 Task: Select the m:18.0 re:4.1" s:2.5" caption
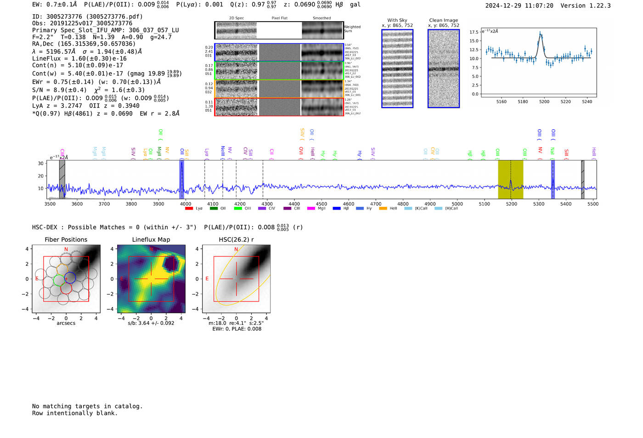click(x=236, y=323)
